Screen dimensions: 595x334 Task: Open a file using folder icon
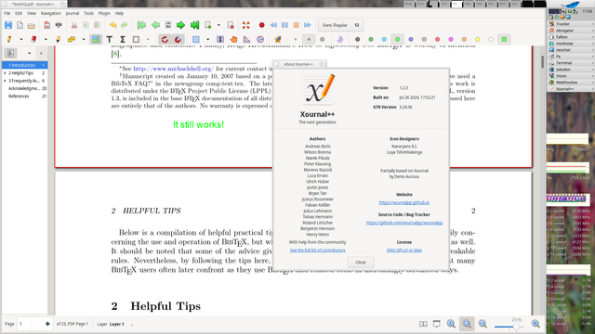pos(32,25)
